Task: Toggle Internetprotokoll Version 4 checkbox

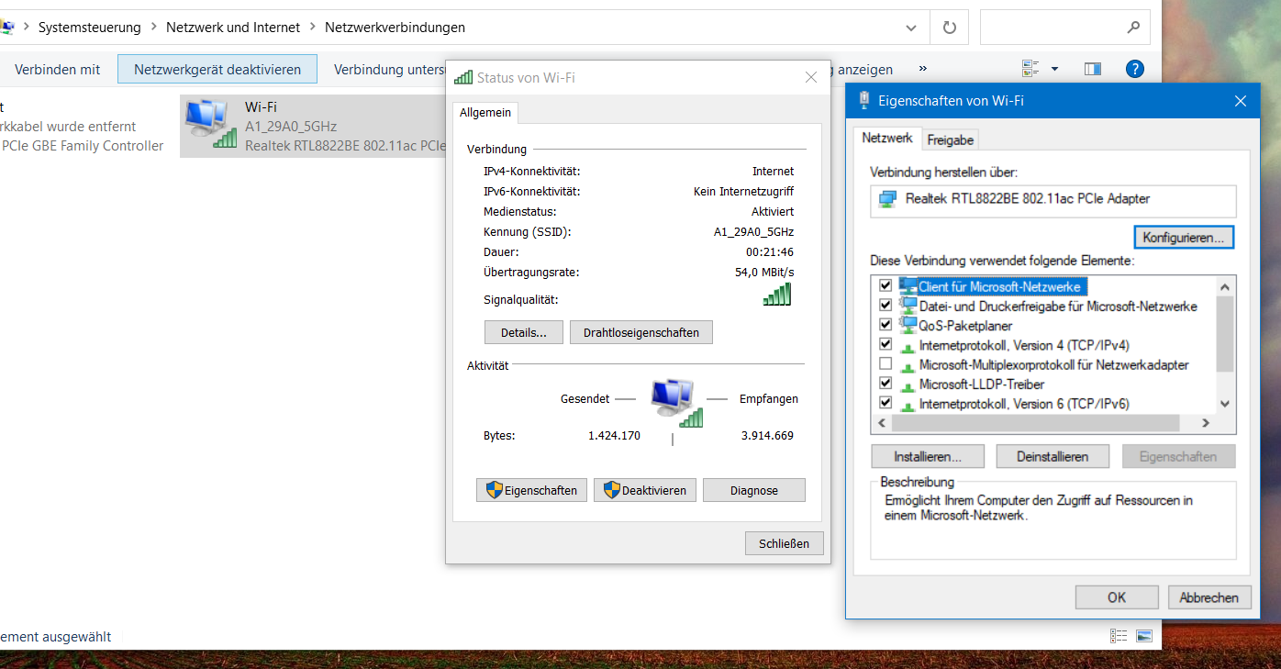Action: (x=886, y=345)
